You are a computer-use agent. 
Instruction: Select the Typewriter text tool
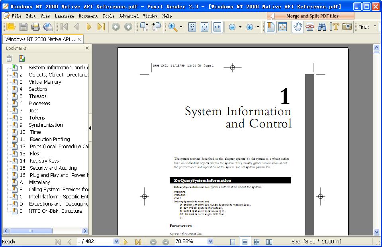tap(335, 27)
